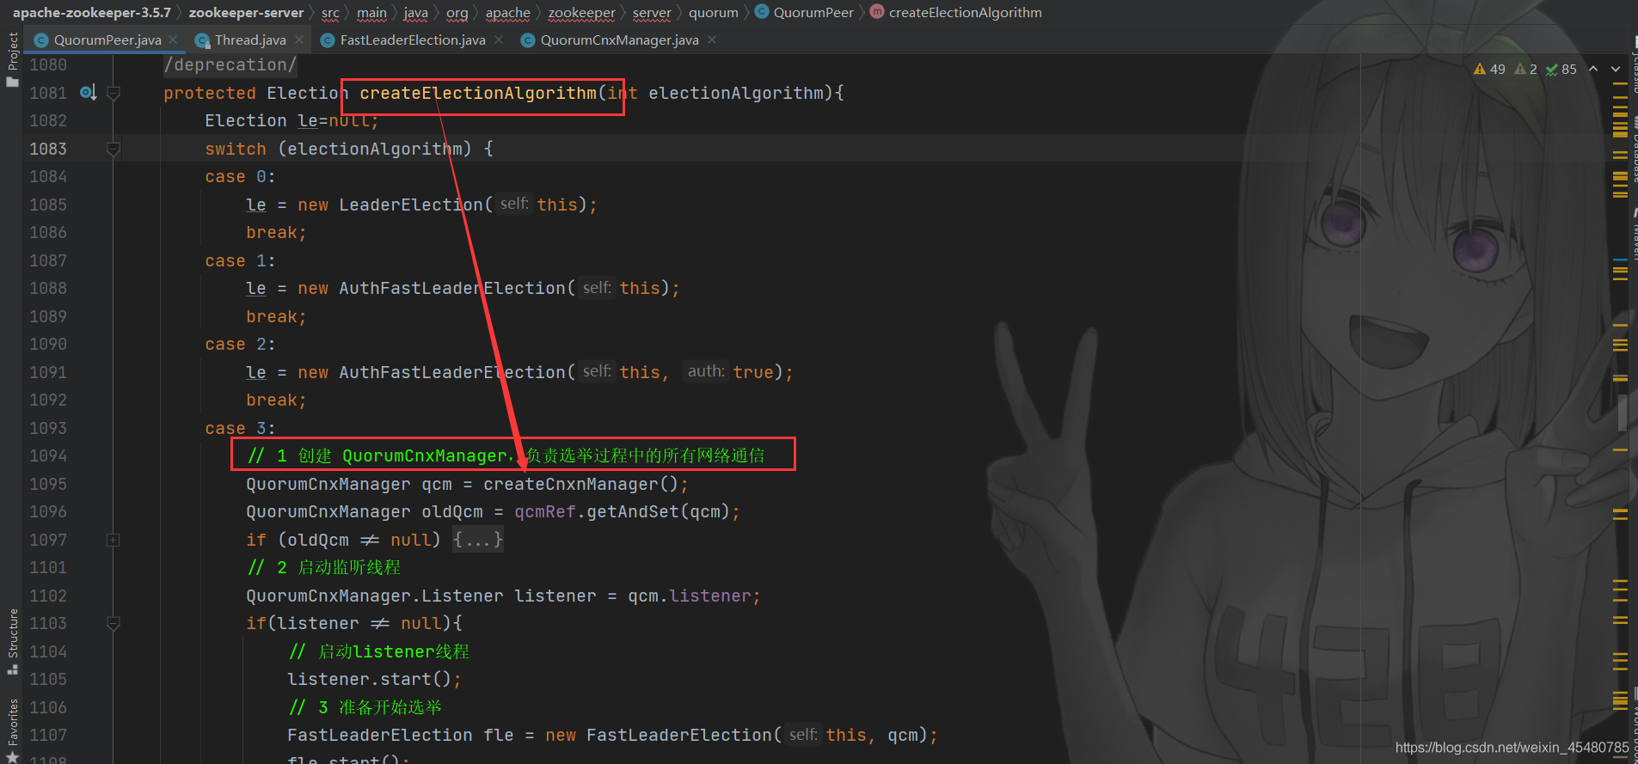Click the org breadcrumb item
The height and width of the screenshot is (764, 1638).
tap(457, 12)
